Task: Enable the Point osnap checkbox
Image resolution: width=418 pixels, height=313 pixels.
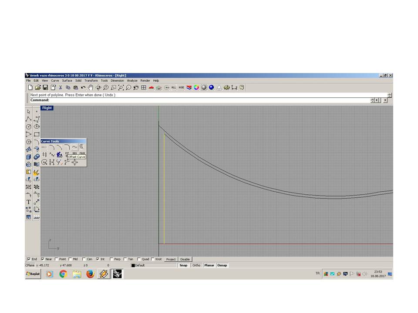Action: (56, 259)
